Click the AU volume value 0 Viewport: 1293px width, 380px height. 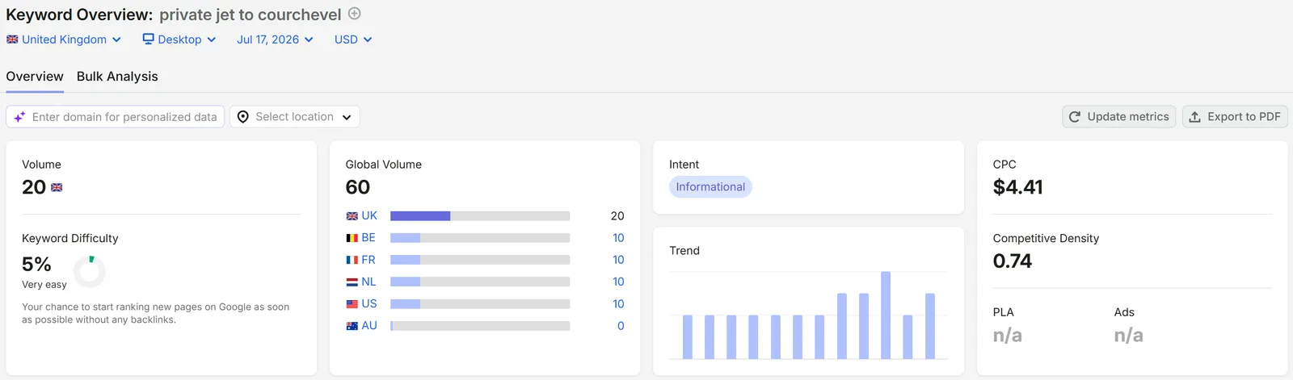click(621, 326)
